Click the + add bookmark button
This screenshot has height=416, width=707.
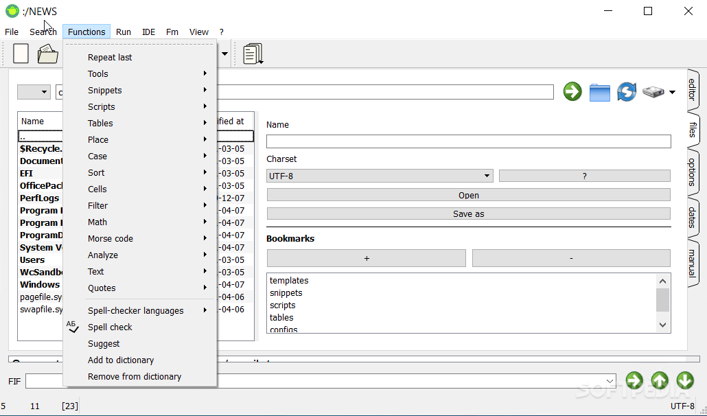pyautogui.click(x=366, y=258)
